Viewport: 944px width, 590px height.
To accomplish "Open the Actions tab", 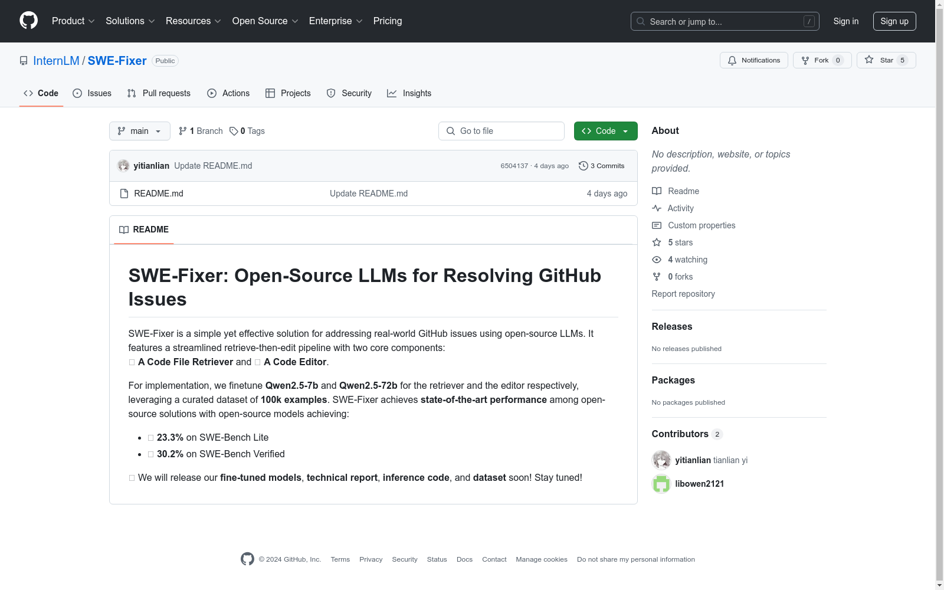I will pyautogui.click(x=228, y=93).
